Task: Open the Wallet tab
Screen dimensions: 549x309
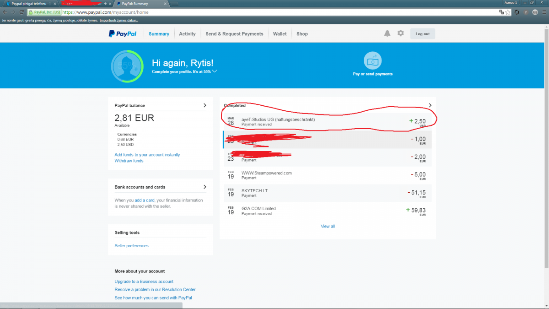Action: pyautogui.click(x=280, y=34)
